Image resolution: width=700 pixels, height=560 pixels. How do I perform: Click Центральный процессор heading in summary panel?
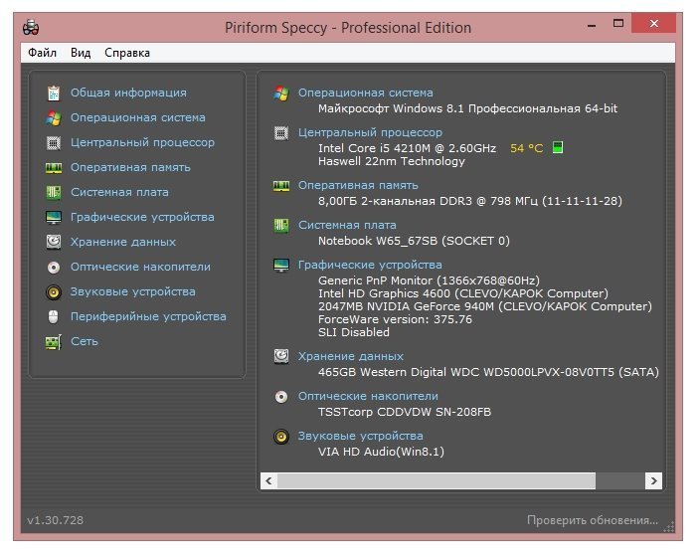pyautogui.click(x=370, y=132)
